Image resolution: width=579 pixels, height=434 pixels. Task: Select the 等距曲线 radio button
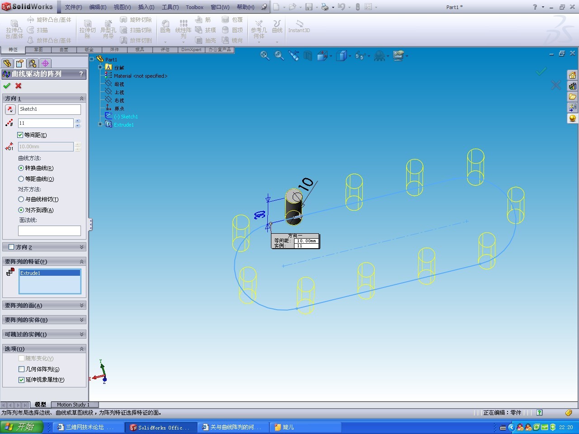pyautogui.click(x=21, y=179)
